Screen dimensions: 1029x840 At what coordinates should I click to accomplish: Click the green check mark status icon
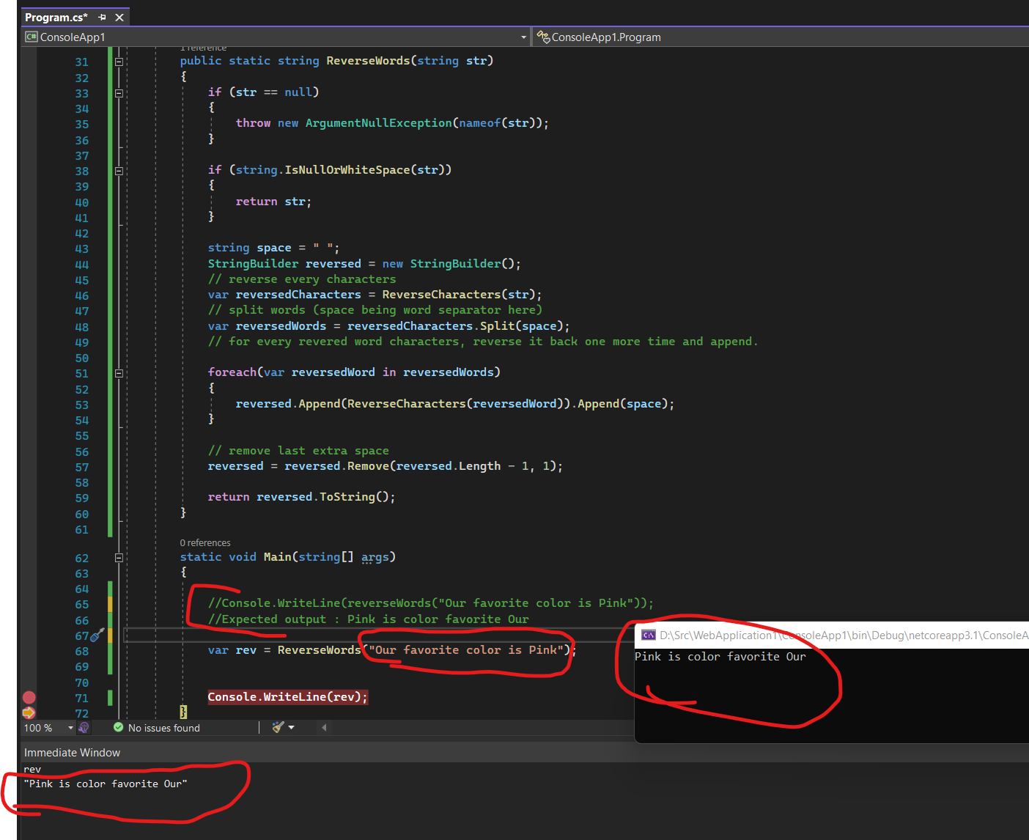(x=118, y=727)
